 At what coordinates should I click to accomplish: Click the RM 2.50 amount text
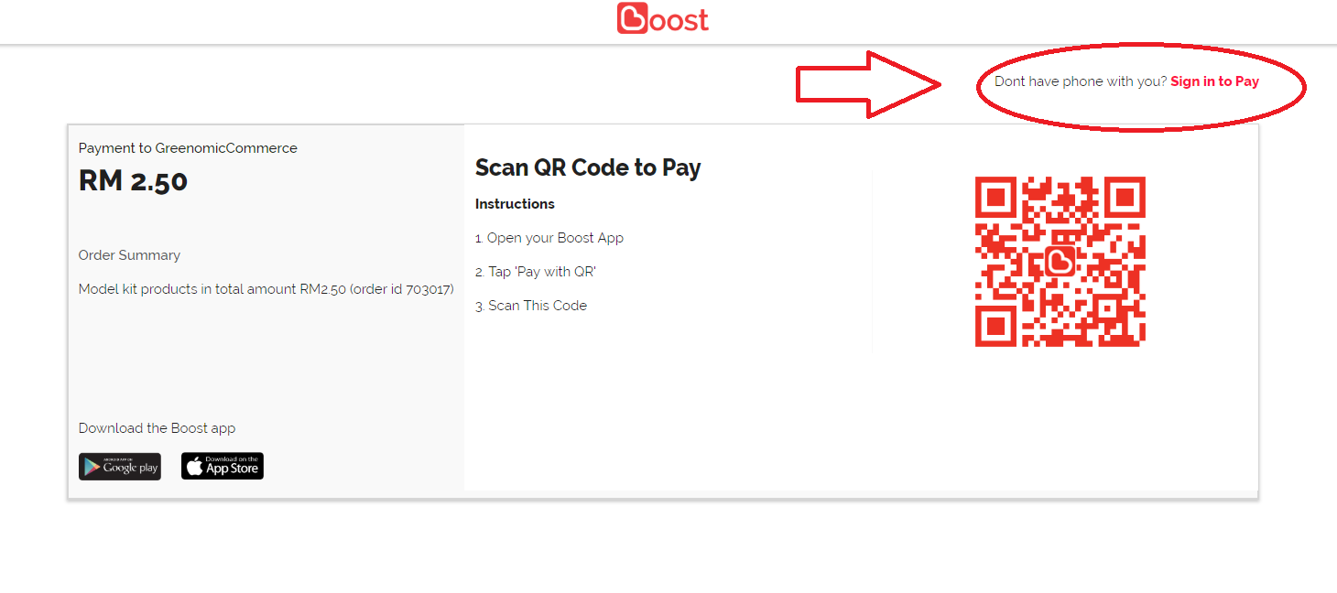[x=133, y=180]
